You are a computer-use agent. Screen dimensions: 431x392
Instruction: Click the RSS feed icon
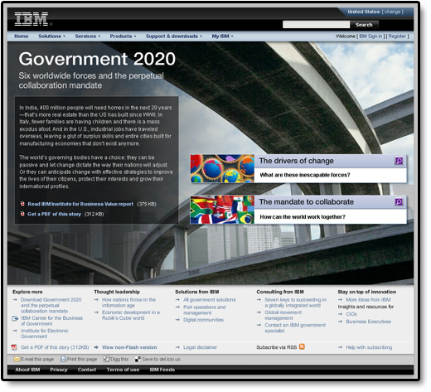pyautogui.click(x=302, y=347)
